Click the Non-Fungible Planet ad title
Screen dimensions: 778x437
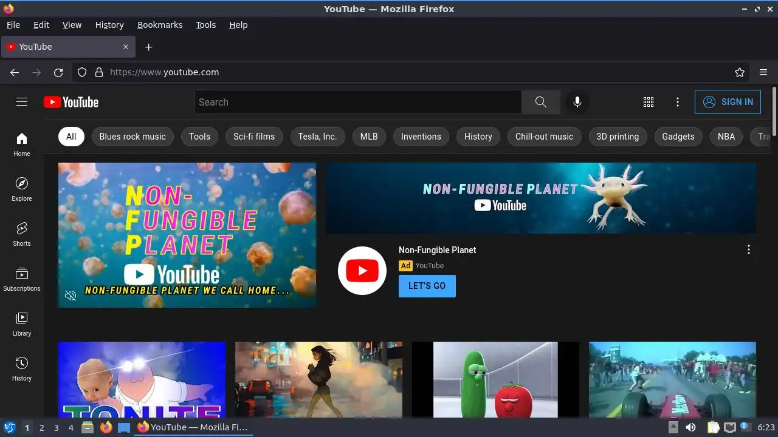438,250
